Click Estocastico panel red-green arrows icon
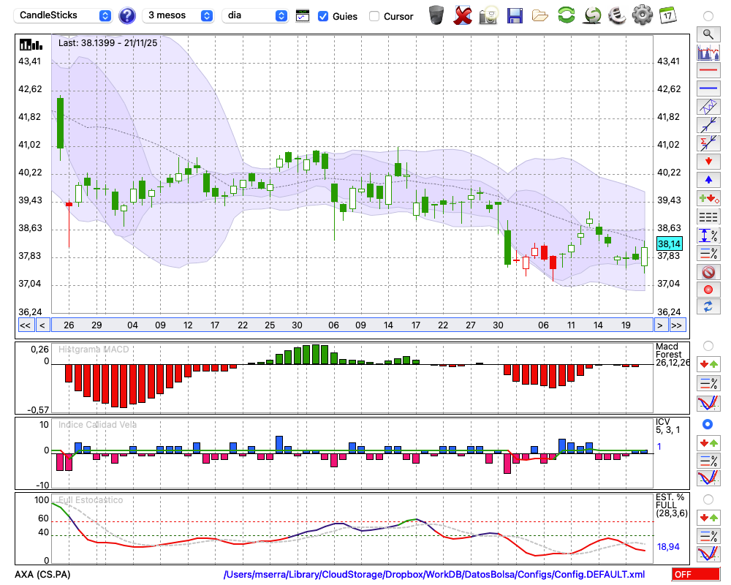The width and height of the screenshot is (731, 585). (x=708, y=518)
